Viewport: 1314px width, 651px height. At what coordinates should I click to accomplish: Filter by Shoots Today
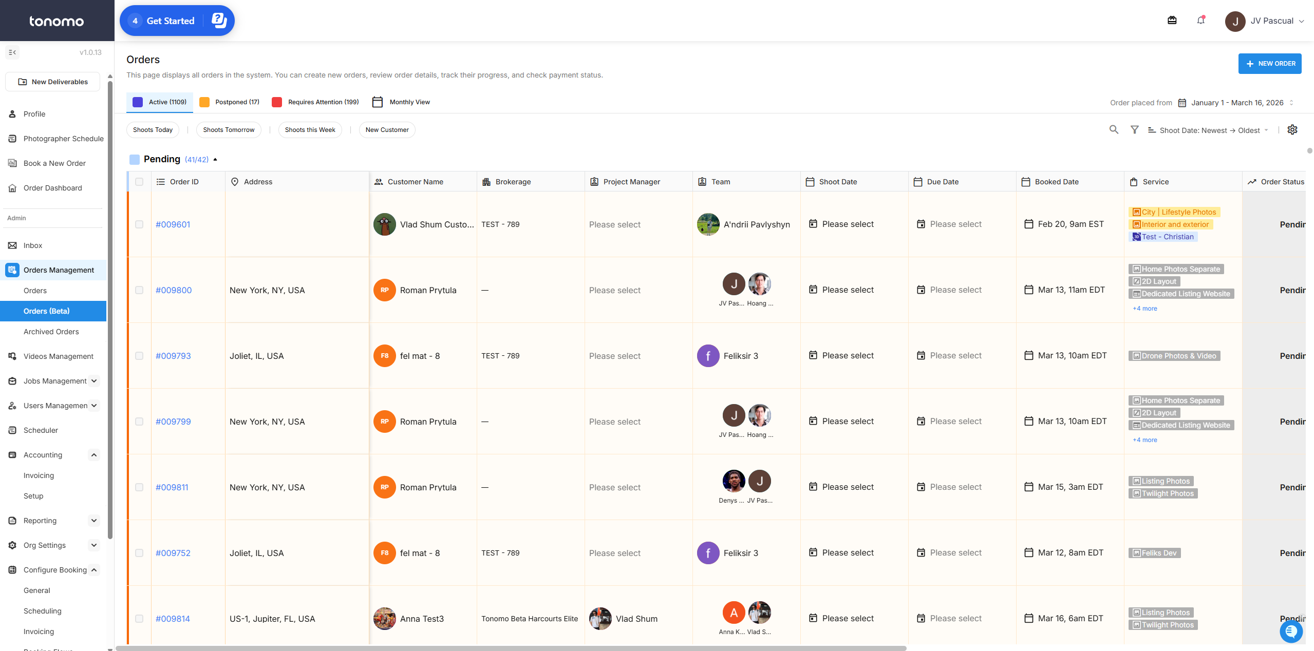(x=153, y=130)
